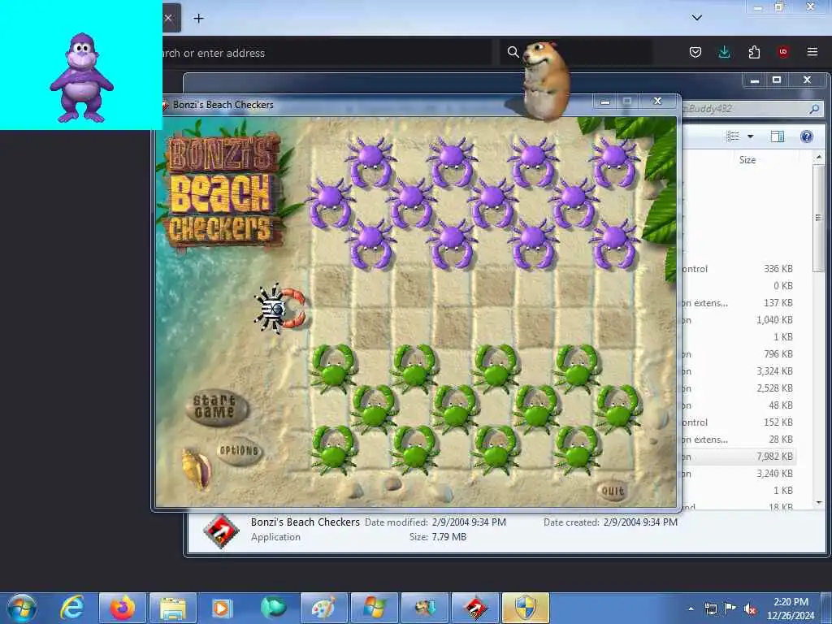Open the Firefox downloads panel
This screenshot has width=832, height=624.
coord(724,52)
